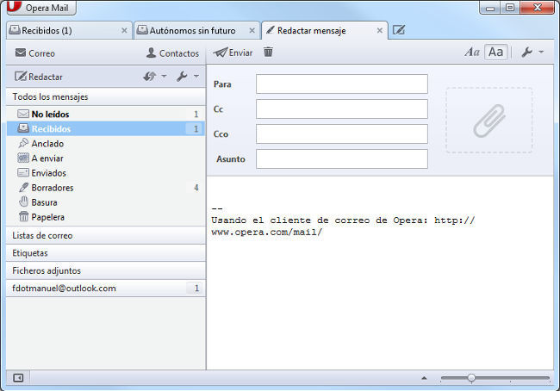Click the Redactar compose button
Screen dimensions: 560x391
(39, 77)
